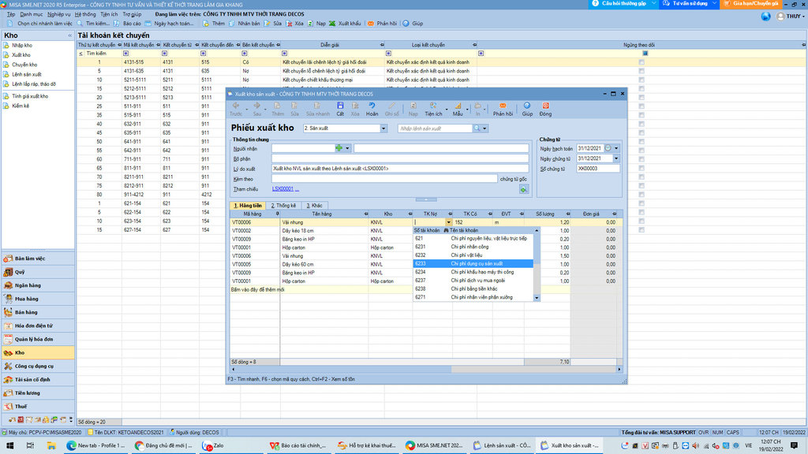Click Câu hỏi thường gặp button at top
This screenshot has height=454, width=808.
point(623,4)
